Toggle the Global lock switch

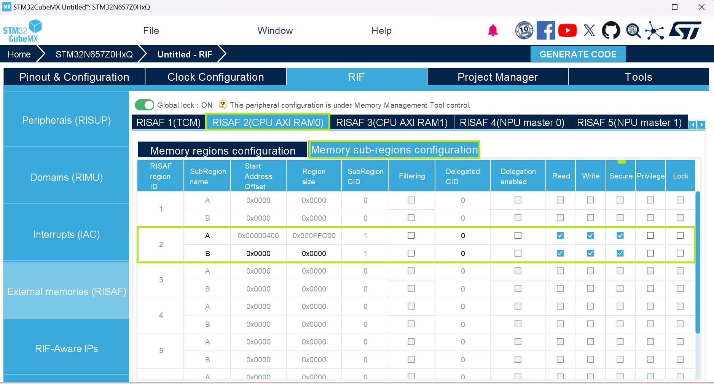coord(144,105)
